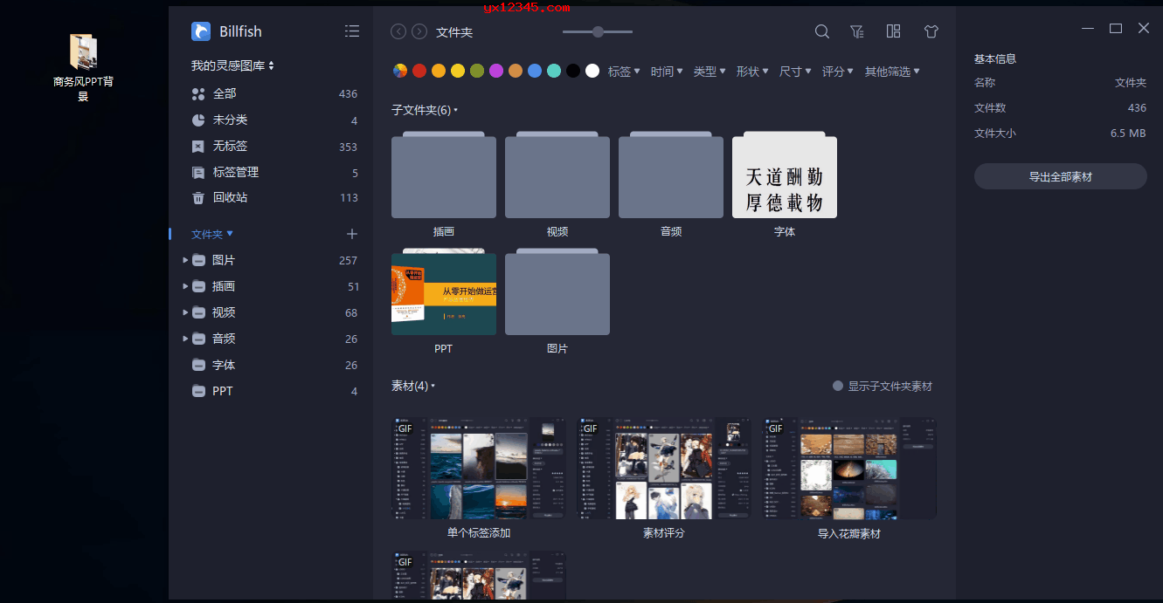Click the 无标签 untagged icon
Image resolution: width=1163 pixels, height=603 pixels.
198,147
